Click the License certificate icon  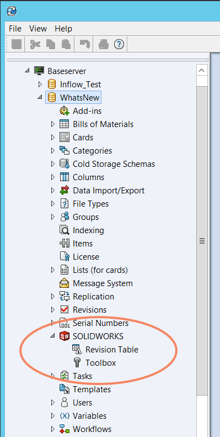coord(65,257)
